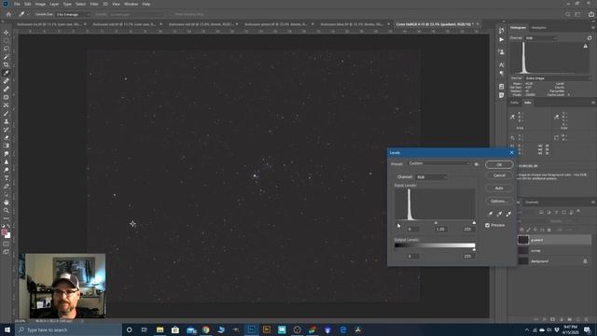Open the Sample Size dropdown in options bar
597x336 pixels.
tap(74, 14)
